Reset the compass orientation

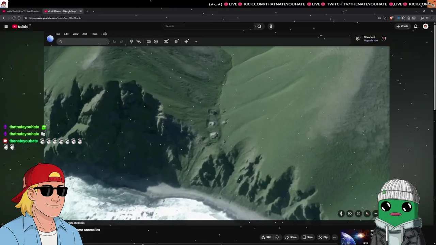tap(367, 213)
